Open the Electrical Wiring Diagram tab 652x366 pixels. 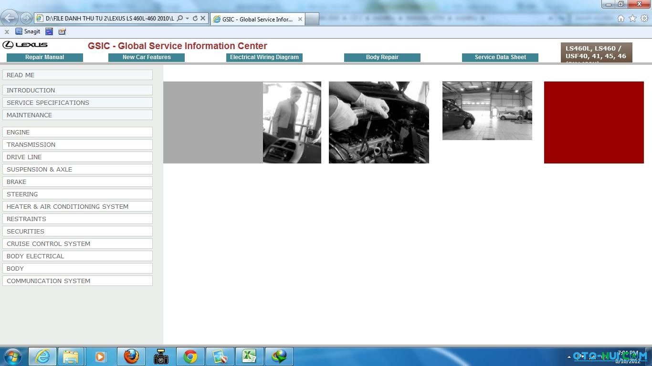[264, 57]
